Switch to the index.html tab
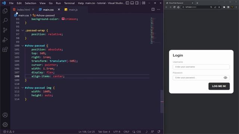The height and width of the screenshot is (134, 239). tap(24, 10)
